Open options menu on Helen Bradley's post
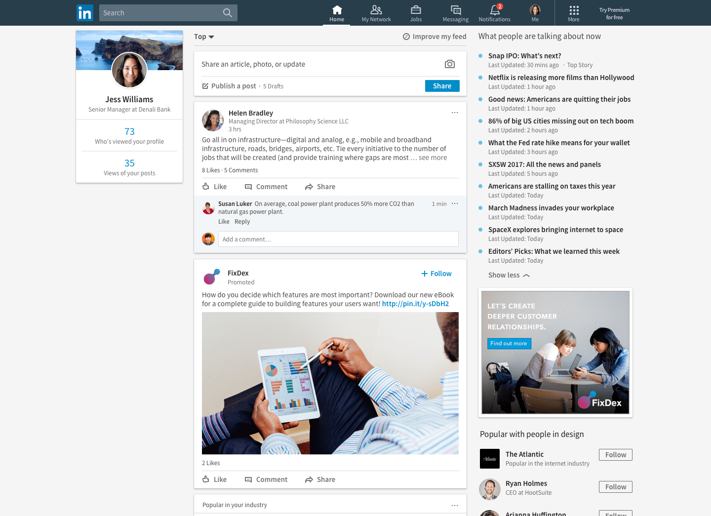 (x=455, y=113)
